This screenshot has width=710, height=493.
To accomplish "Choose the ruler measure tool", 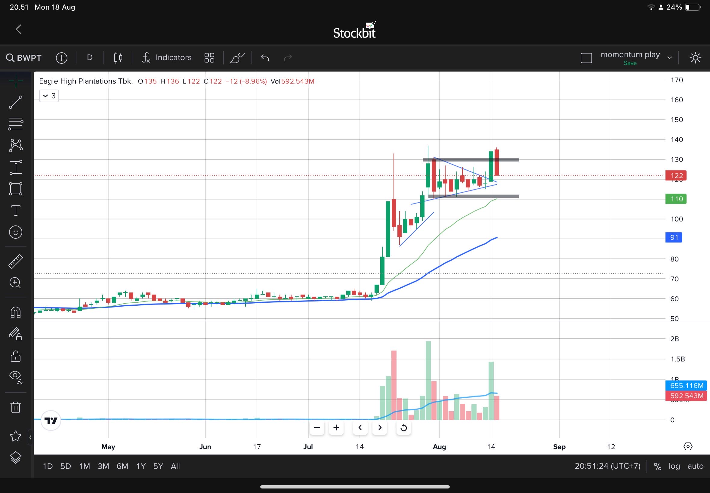I will click(x=15, y=261).
